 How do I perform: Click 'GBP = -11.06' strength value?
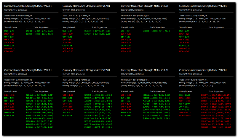click(x=185, y=101)
